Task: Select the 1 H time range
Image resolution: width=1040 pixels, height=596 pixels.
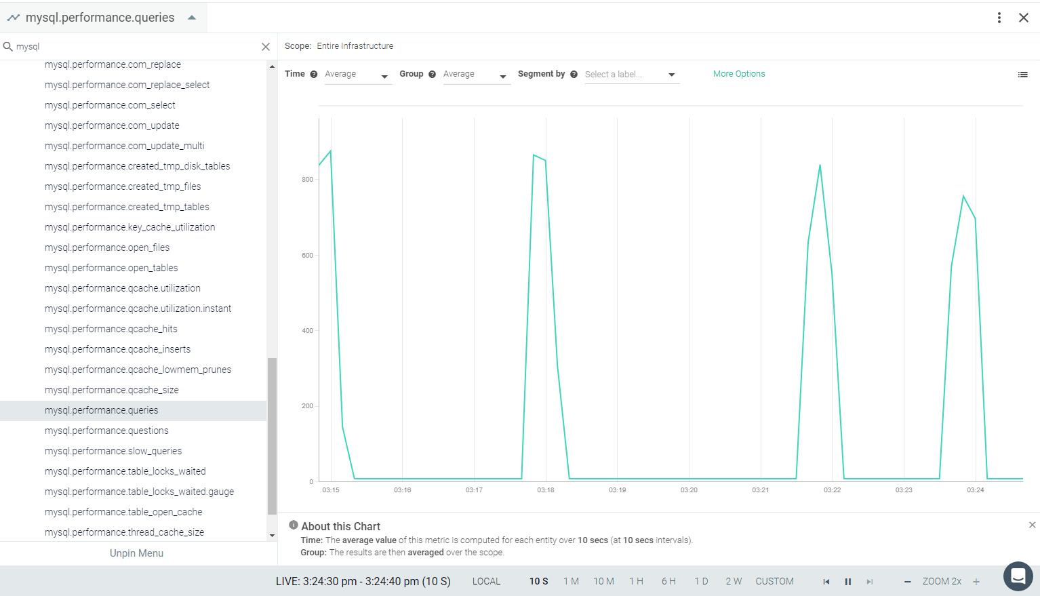Action: [x=636, y=582]
